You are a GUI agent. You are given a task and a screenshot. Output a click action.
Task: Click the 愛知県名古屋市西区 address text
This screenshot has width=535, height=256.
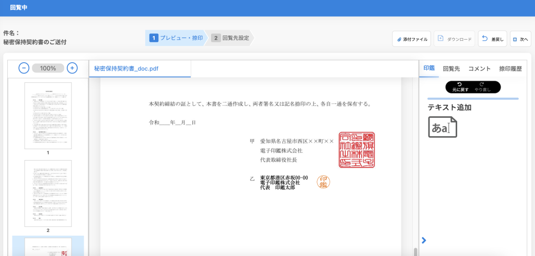297,141
